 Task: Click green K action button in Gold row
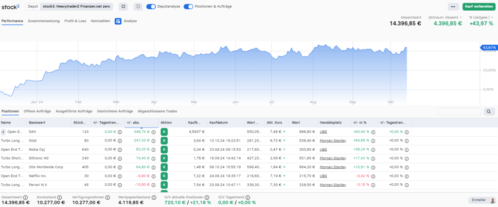[x=164, y=141]
